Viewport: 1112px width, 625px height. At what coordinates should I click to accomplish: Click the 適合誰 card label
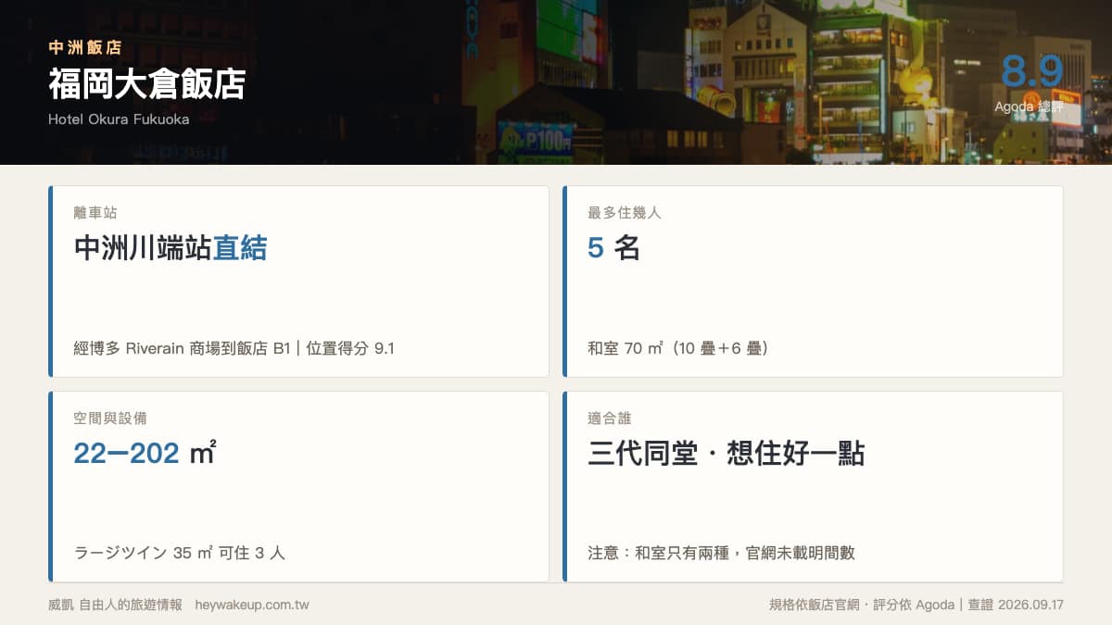tap(610, 419)
